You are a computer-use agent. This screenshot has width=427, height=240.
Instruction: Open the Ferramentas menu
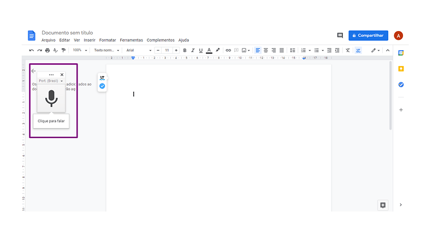pos(131,40)
